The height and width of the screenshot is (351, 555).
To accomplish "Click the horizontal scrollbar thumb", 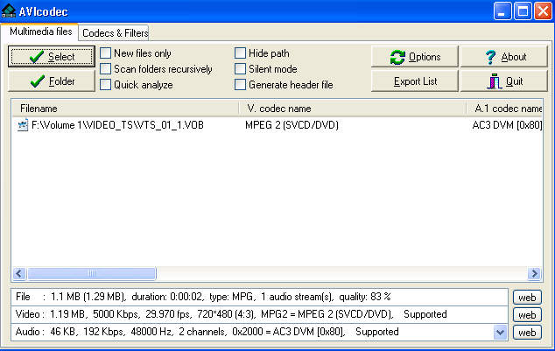I will tap(92, 273).
